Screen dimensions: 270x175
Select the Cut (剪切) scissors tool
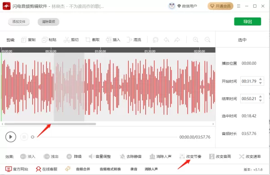coord(71,40)
